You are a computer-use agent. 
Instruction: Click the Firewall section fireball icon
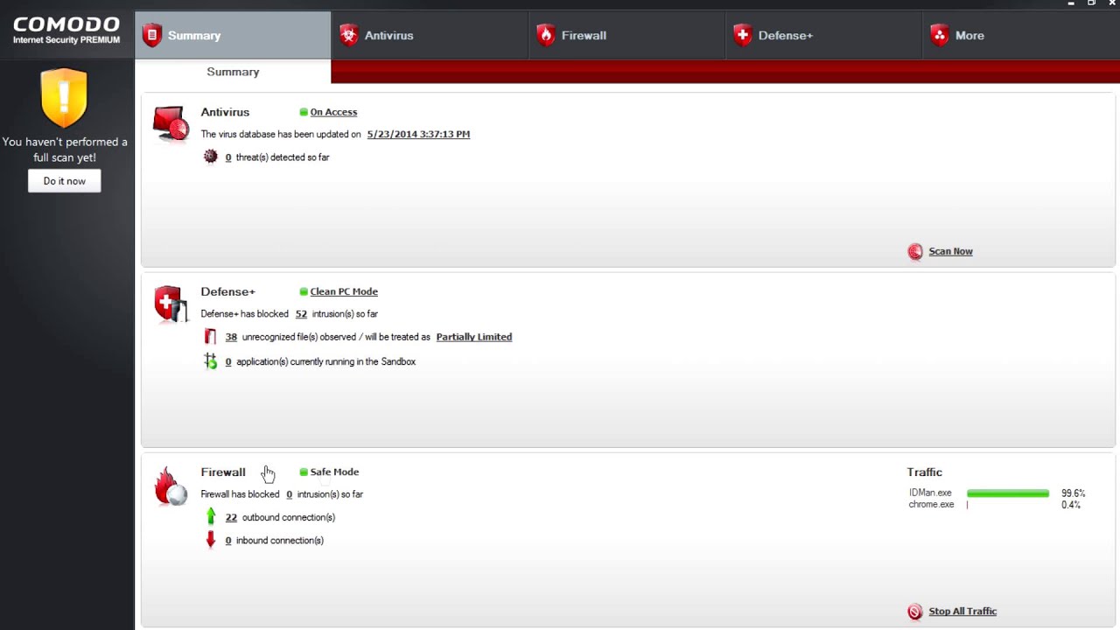[171, 486]
